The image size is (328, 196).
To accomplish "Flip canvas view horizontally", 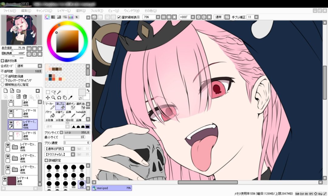I will tap(227, 17).
